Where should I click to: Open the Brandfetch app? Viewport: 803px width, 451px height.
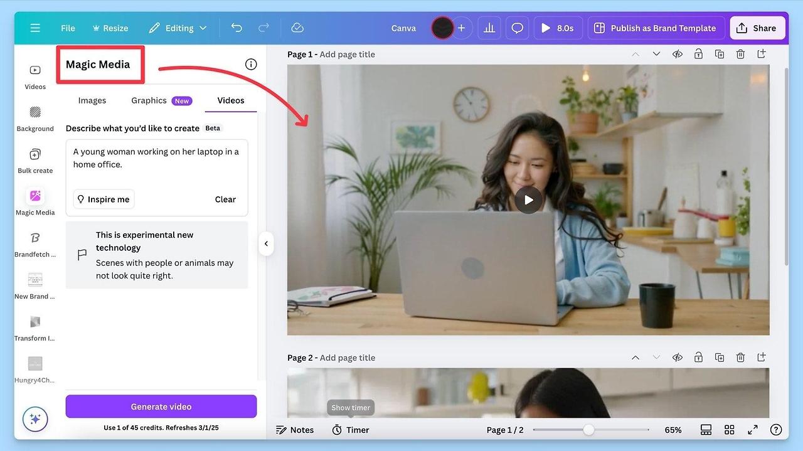[35, 245]
